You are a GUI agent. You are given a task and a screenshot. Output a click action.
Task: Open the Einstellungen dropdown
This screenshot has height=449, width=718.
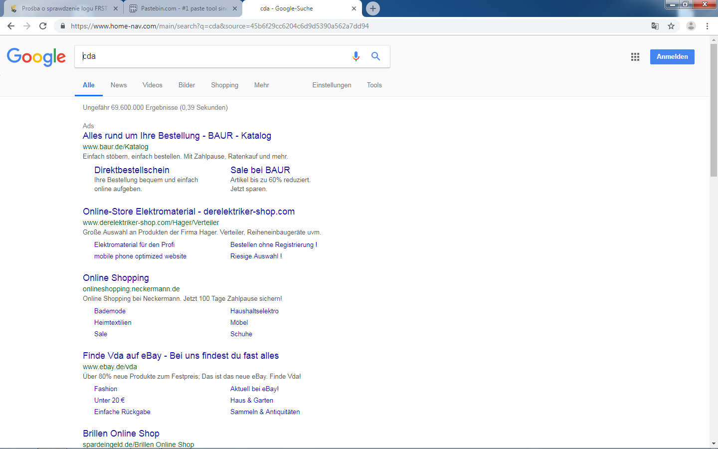[332, 85]
